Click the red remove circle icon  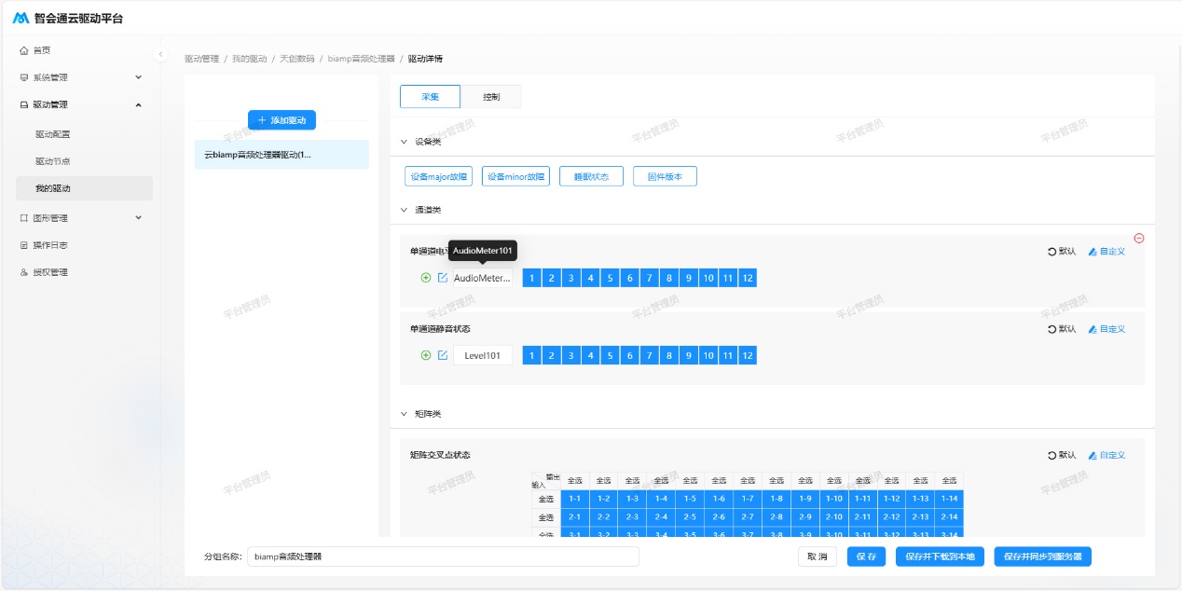click(1139, 239)
